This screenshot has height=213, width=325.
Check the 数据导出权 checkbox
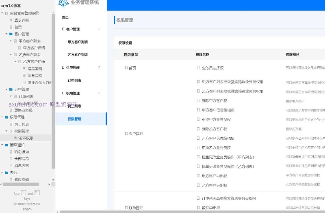(198, 207)
